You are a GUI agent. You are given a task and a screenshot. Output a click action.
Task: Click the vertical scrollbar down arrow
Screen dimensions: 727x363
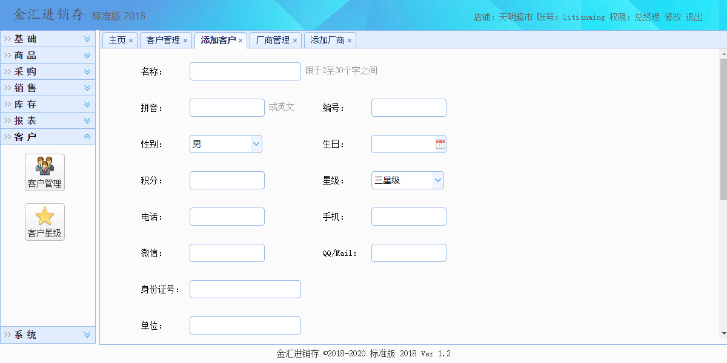723,333
